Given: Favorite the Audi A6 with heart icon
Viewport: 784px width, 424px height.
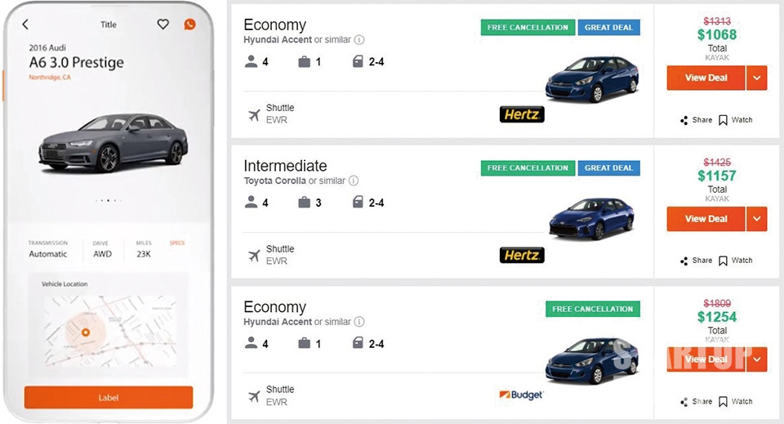Looking at the screenshot, I should click(x=163, y=24).
